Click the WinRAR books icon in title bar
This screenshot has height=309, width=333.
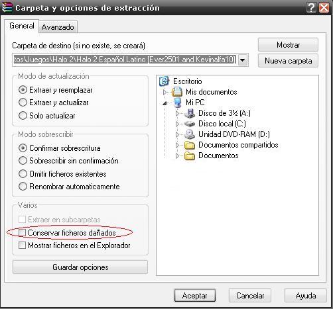click(7, 7)
